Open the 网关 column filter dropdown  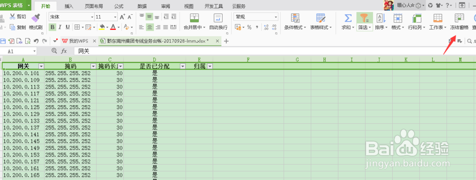41,67
